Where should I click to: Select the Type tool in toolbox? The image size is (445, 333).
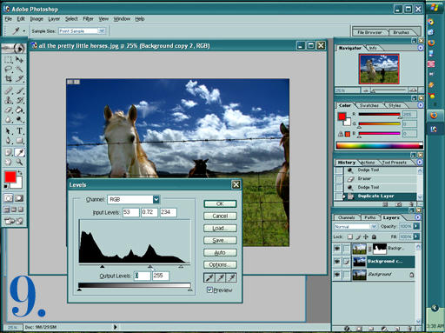[x=20, y=131]
